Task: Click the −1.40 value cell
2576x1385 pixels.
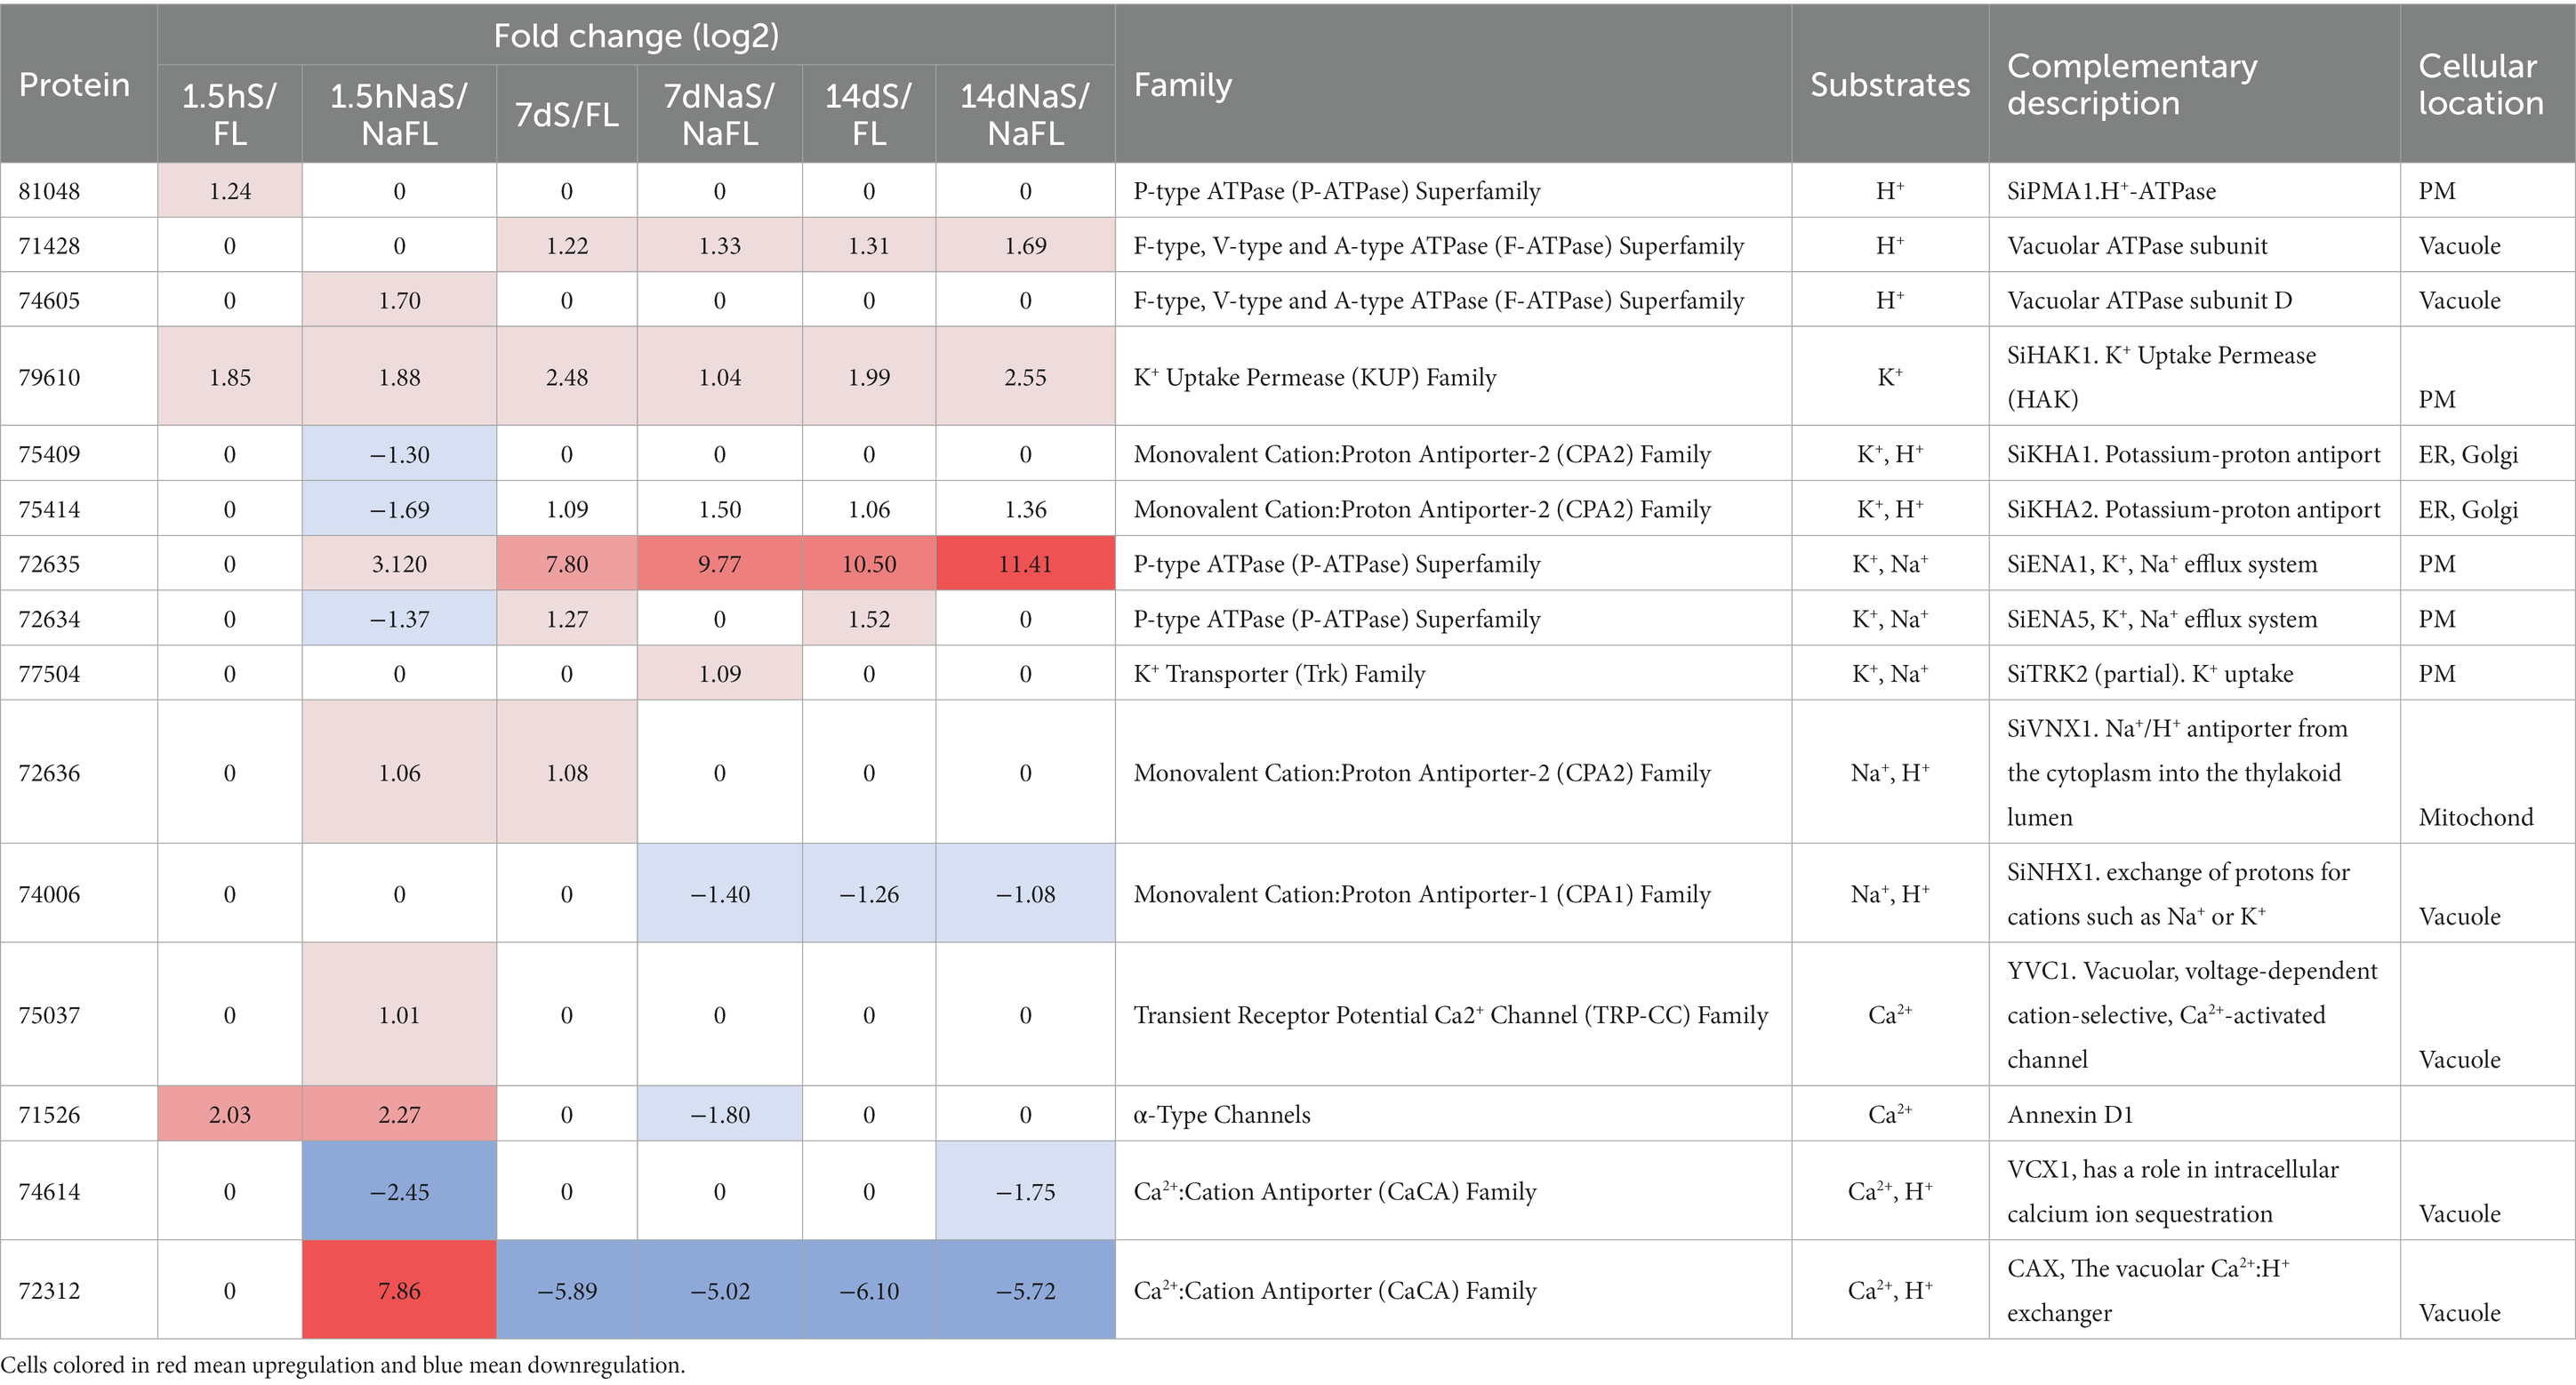Action: tap(720, 894)
